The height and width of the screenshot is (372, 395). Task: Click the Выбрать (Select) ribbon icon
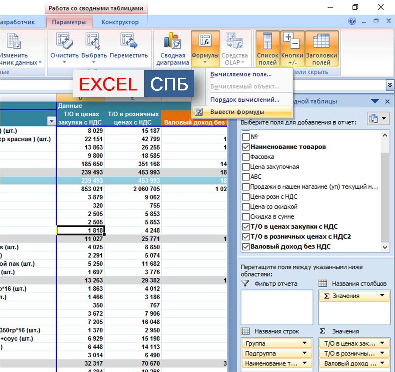pyautogui.click(x=94, y=42)
